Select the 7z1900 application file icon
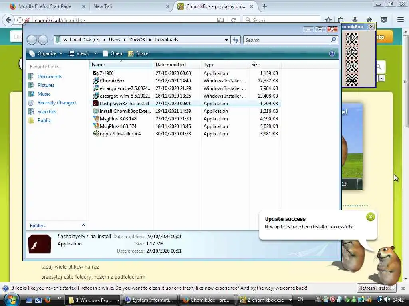Image resolution: width=409 pixels, height=306 pixels. (96, 73)
